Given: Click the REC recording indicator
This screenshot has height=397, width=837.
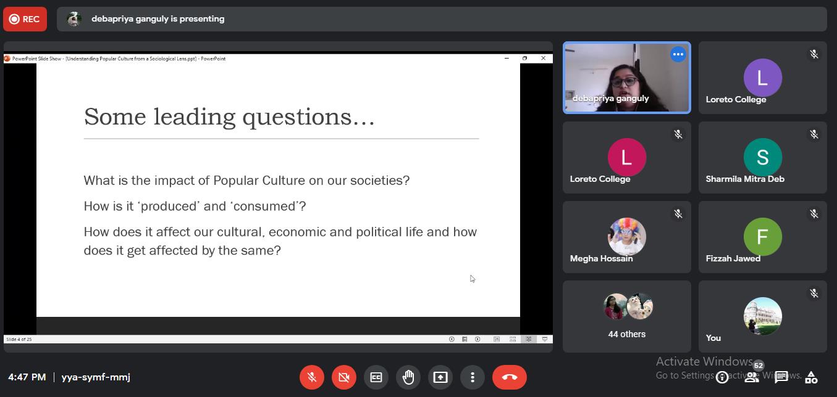Looking at the screenshot, I should (x=25, y=19).
